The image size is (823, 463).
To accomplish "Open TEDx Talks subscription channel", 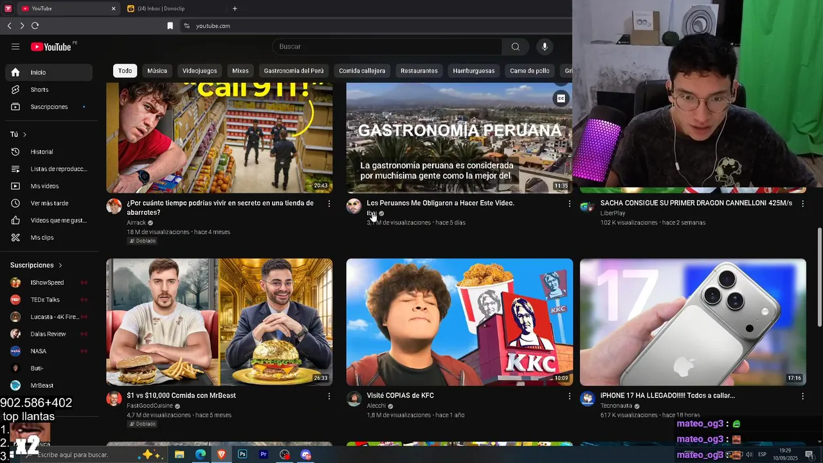I will (49, 300).
